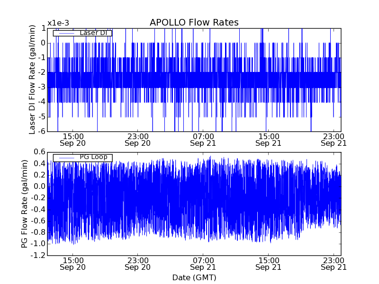This screenshot has height=284, width=379.
Task: Click the -5 tick on the Laser DI axis
Action: click(42, 117)
